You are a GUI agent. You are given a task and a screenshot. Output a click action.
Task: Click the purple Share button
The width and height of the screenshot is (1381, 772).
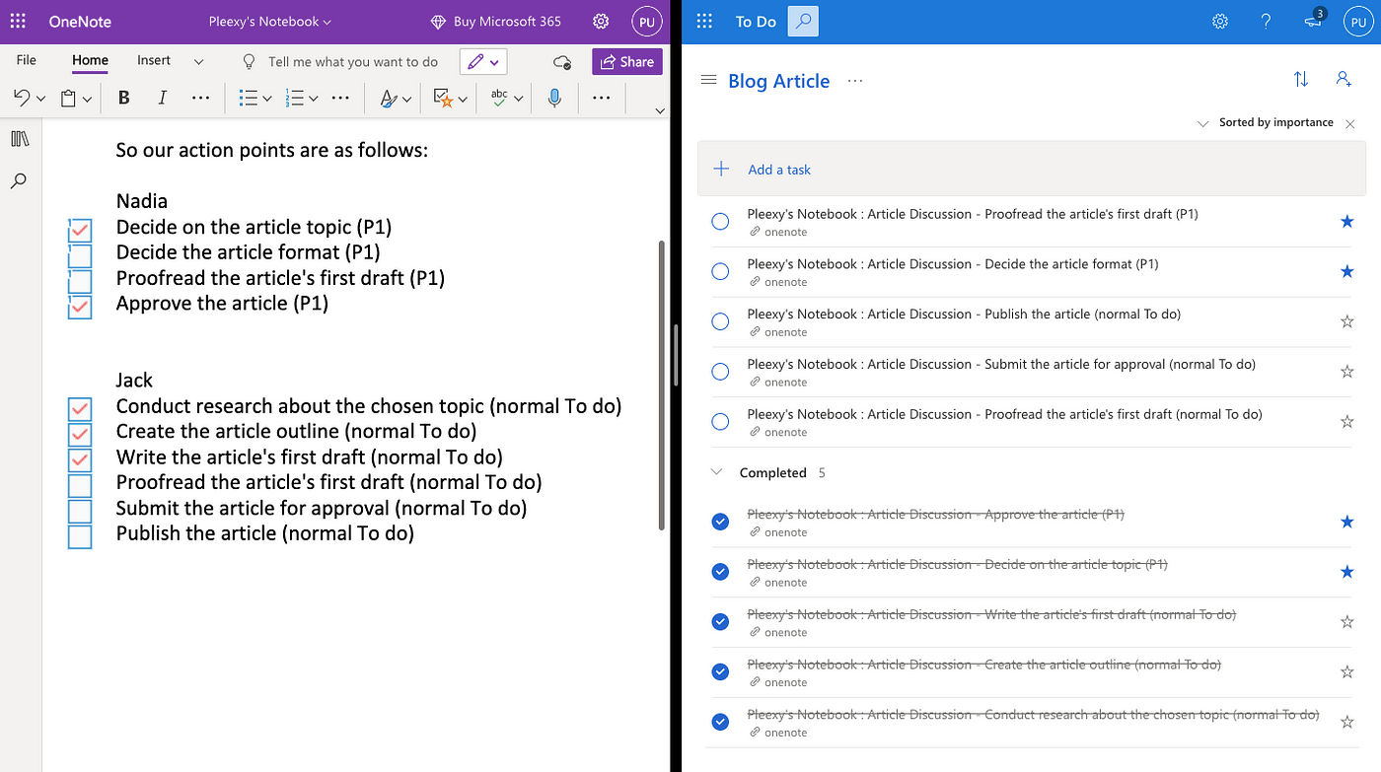(626, 61)
